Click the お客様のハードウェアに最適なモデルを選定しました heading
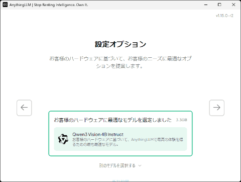 112,120
